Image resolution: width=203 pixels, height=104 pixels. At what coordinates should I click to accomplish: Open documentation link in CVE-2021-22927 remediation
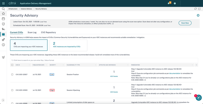point(175,73)
